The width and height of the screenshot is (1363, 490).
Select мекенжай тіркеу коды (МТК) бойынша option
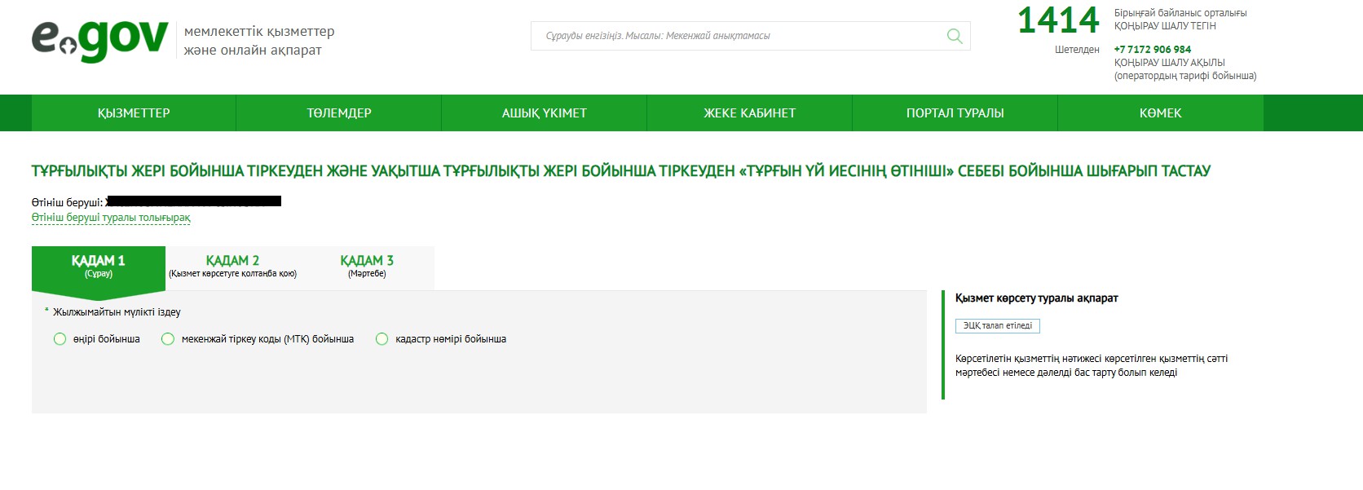pyautogui.click(x=168, y=339)
